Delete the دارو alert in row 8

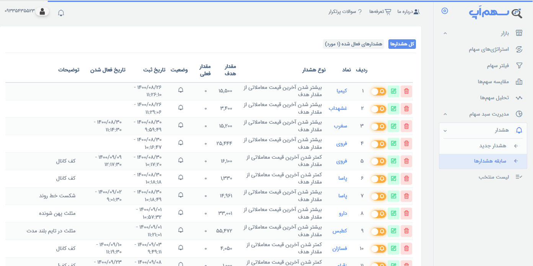(x=406, y=214)
